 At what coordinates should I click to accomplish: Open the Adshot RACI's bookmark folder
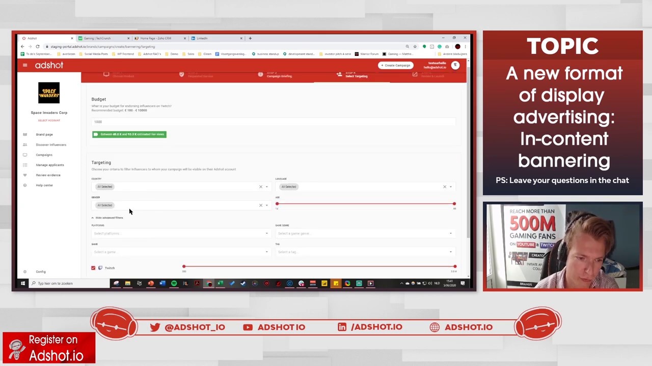[x=149, y=54]
